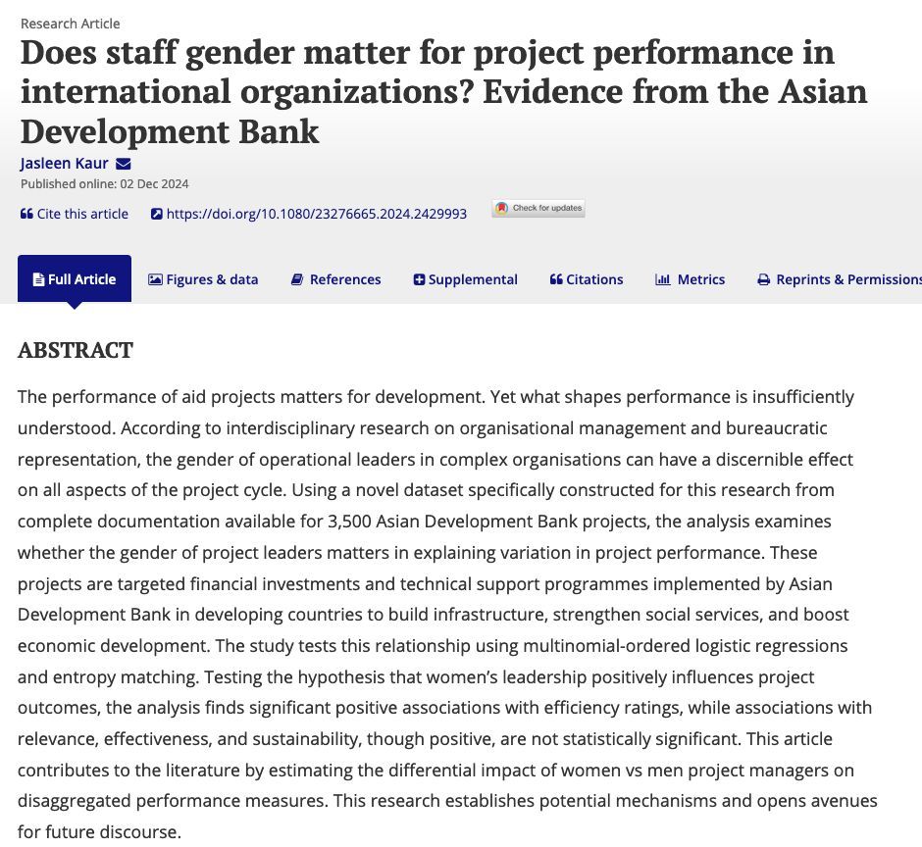
Task: Open the Full Article tab
Action: tap(75, 278)
